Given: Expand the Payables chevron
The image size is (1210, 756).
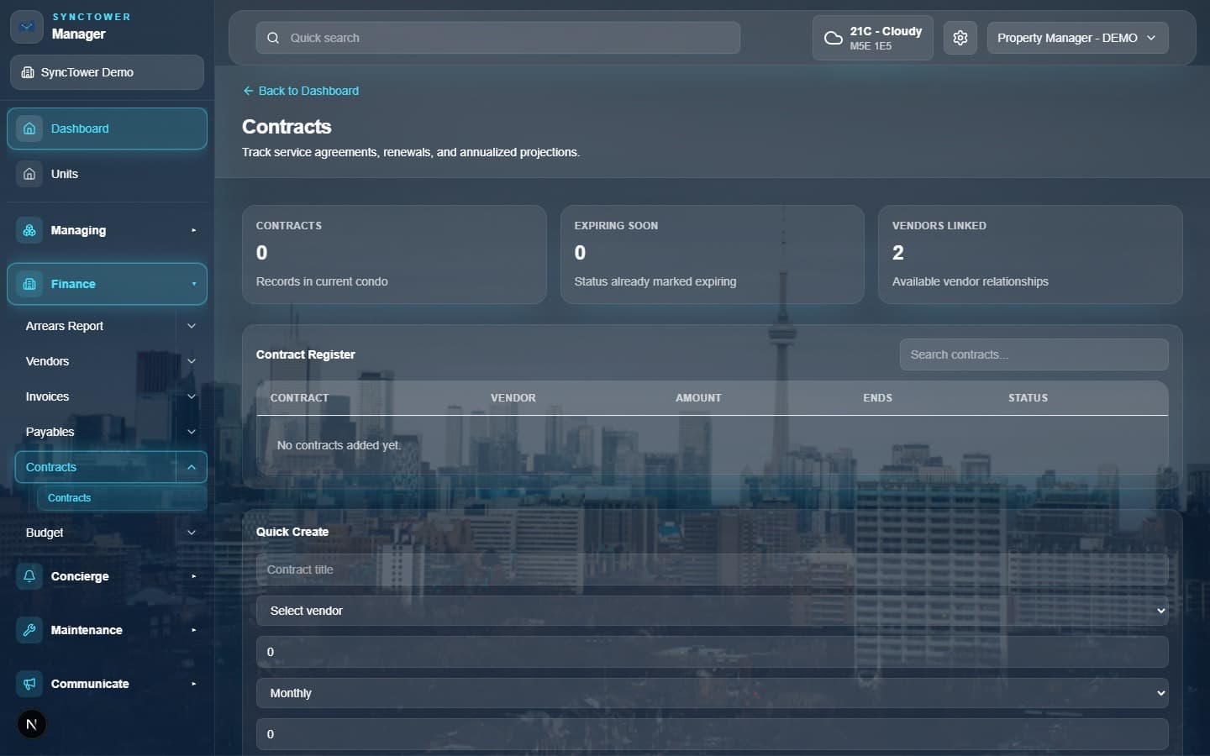Looking at the screenshot, I should click(192, 432).
